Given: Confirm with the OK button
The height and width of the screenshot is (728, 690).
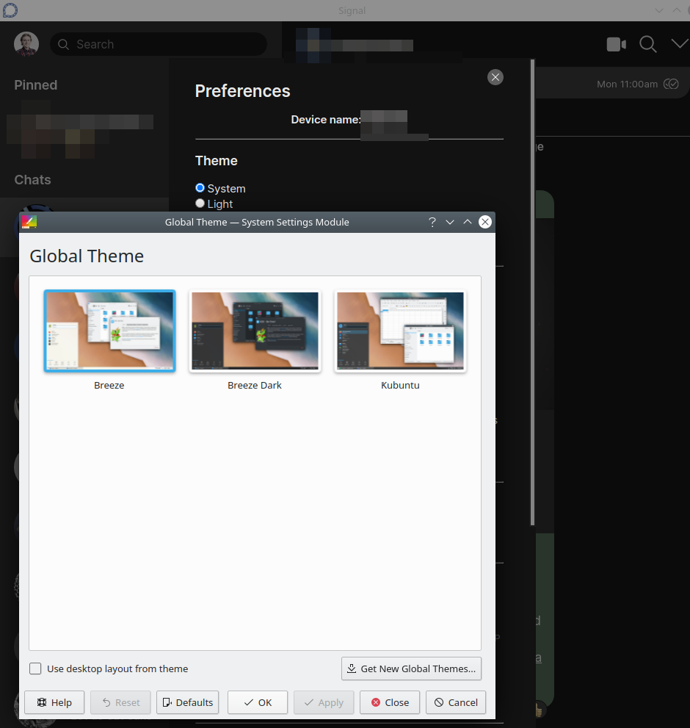Looking at the screenshot, I should pyautogui.click(x=258, y=702).
